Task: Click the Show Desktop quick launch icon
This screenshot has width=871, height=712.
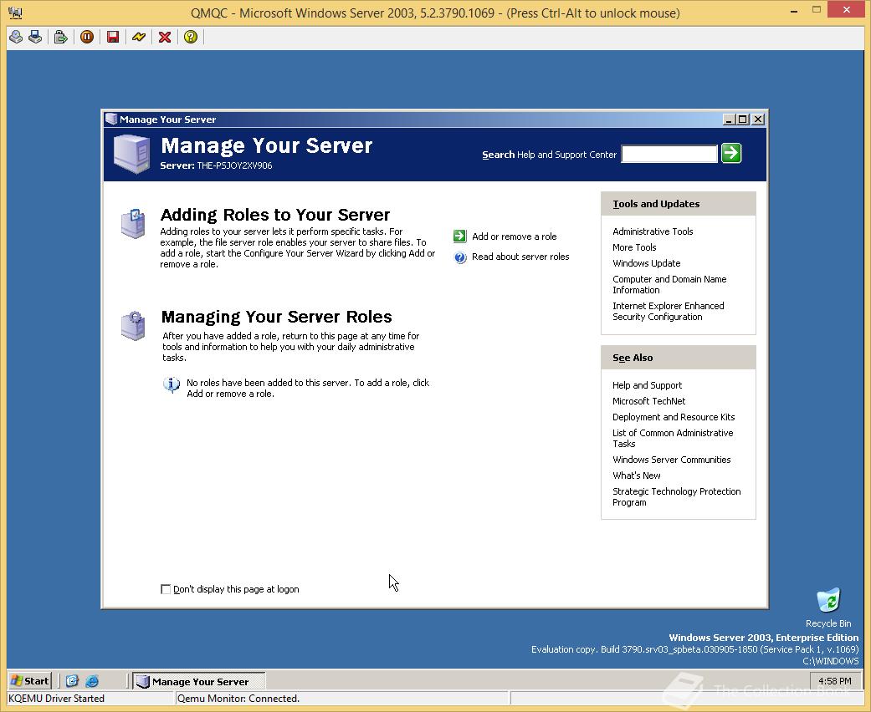Action: pyautogui.click(x=72, y=681)
